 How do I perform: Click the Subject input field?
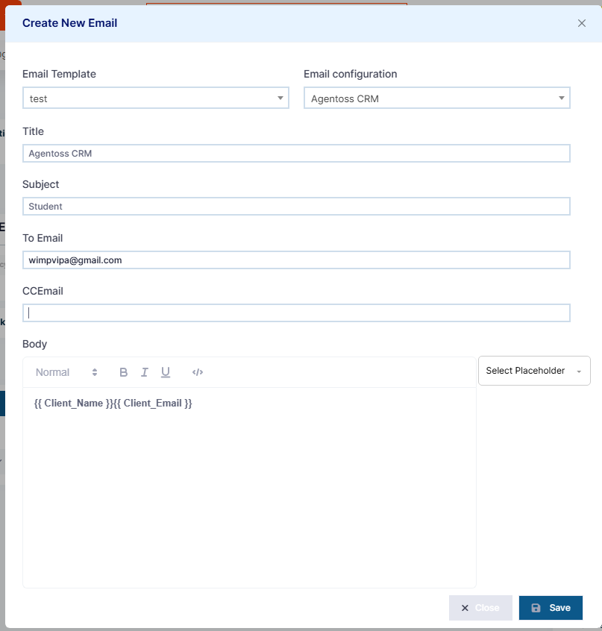pos(296,207)
